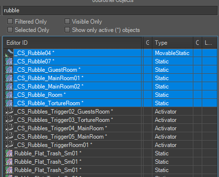Select the _CS_Rubble07 row
219x177 pixels.
pyautogui.click(x=110, y=61)
